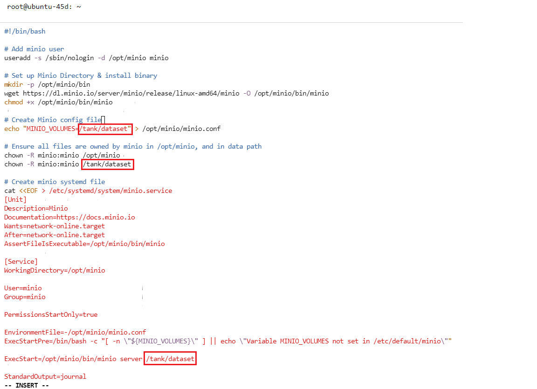Click the 'useradd -s /sbin/nologin' line
The image size is (537, 389).
click(x=86, y=58)
